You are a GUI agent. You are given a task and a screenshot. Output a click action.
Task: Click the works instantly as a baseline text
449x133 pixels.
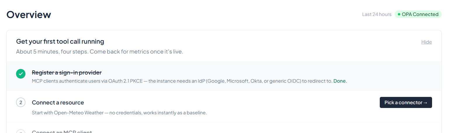click(175, 113)
